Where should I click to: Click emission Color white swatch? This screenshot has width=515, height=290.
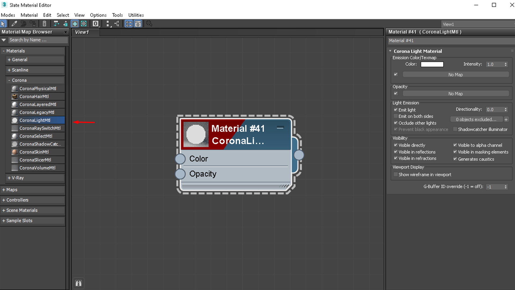coord(432,64)
